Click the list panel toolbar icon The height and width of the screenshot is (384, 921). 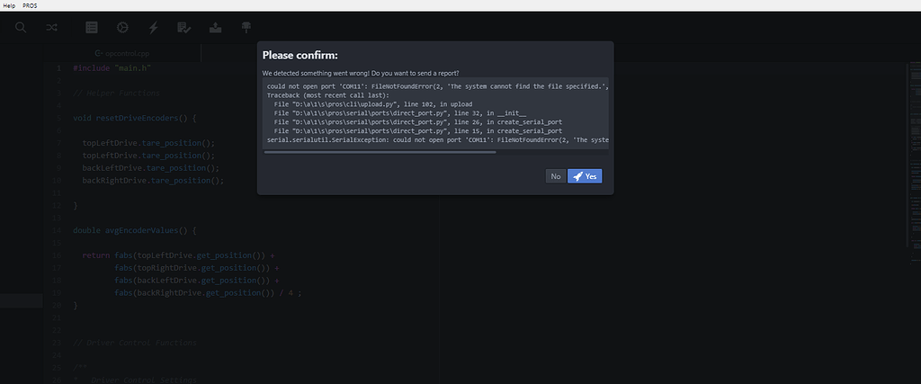[92, 28]
